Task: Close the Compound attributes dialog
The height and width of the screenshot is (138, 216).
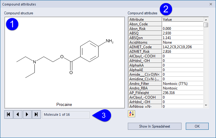Action: [x=211, y=4]
